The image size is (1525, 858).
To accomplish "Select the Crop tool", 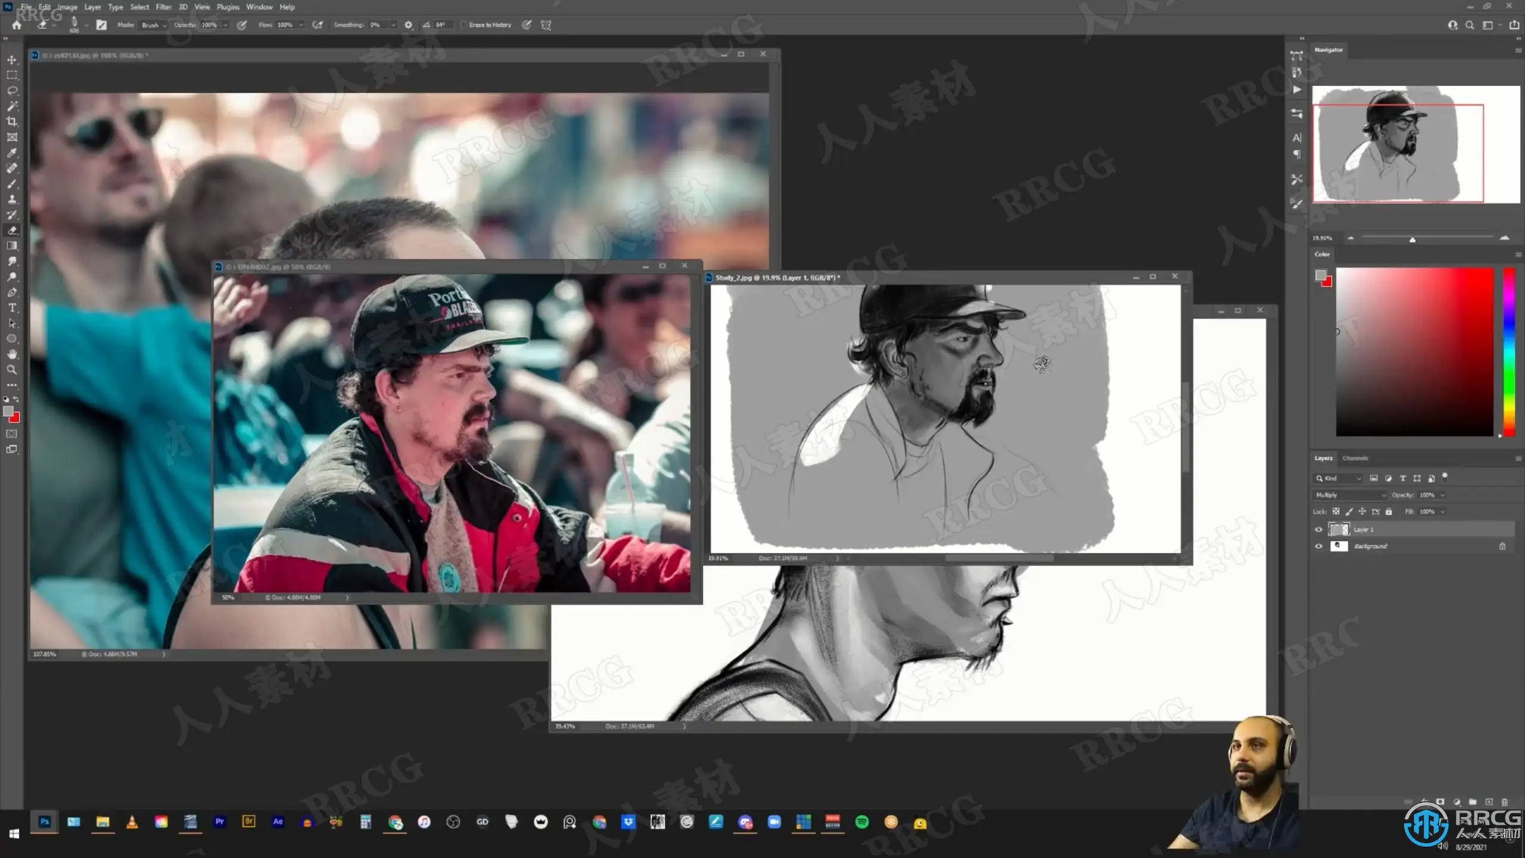I will [x=11, y=122].
